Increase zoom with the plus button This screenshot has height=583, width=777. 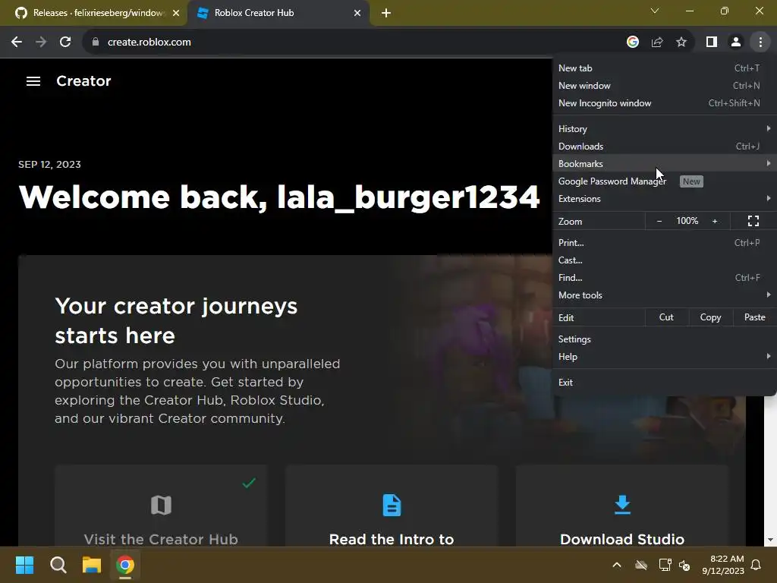715,221
